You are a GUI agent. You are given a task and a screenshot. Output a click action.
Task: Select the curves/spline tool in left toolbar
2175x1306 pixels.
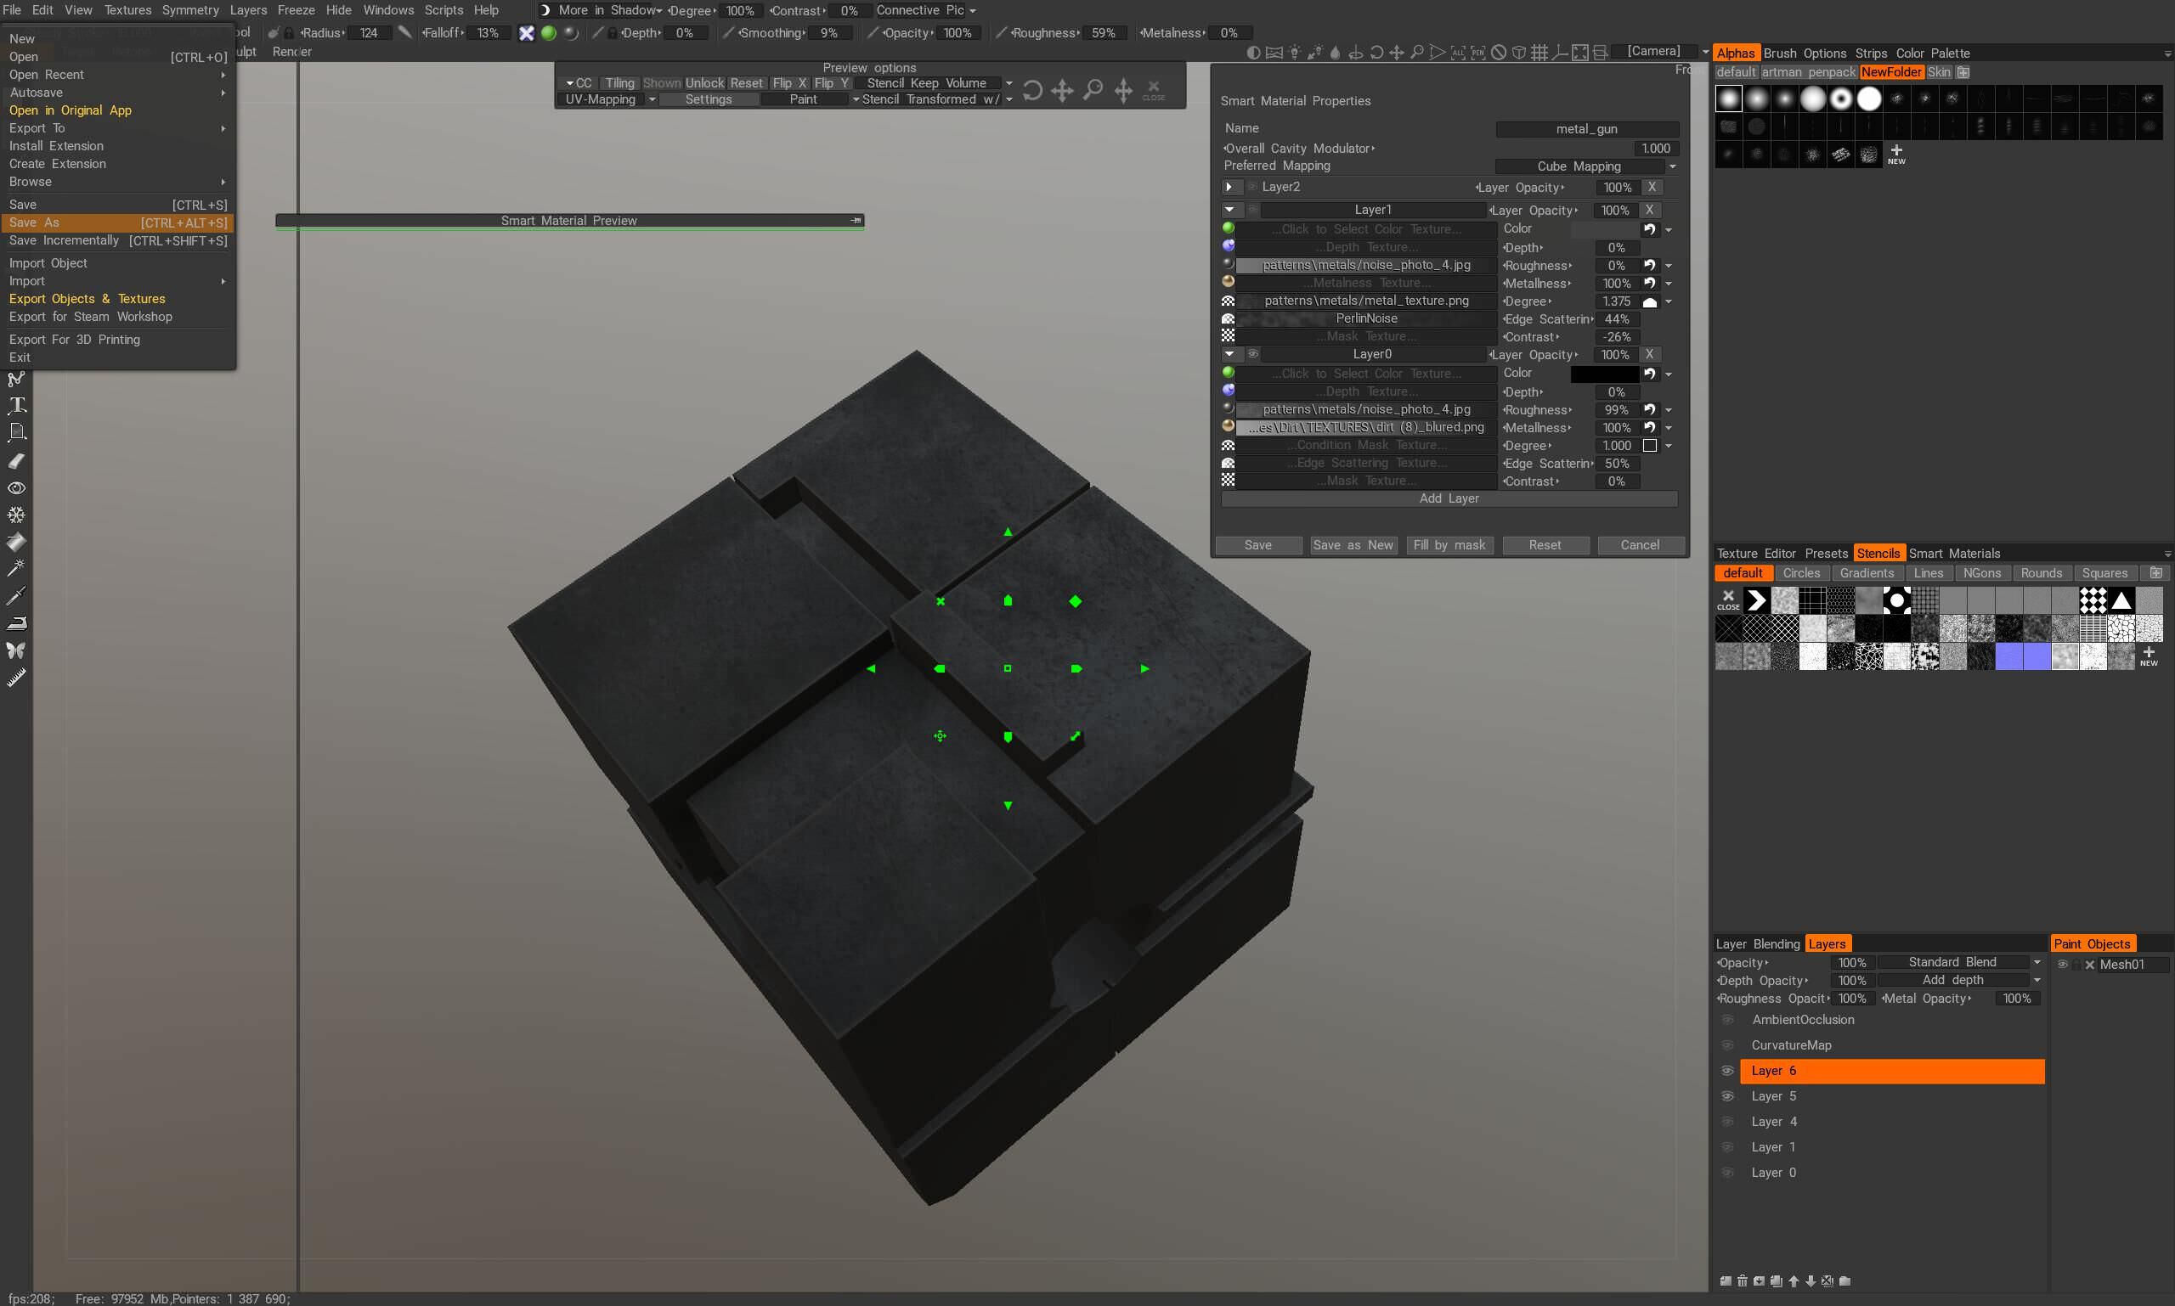[17, 380]
